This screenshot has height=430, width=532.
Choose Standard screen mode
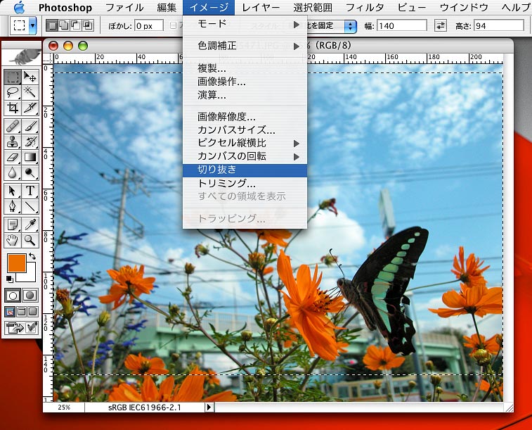[x=10, y=312]
